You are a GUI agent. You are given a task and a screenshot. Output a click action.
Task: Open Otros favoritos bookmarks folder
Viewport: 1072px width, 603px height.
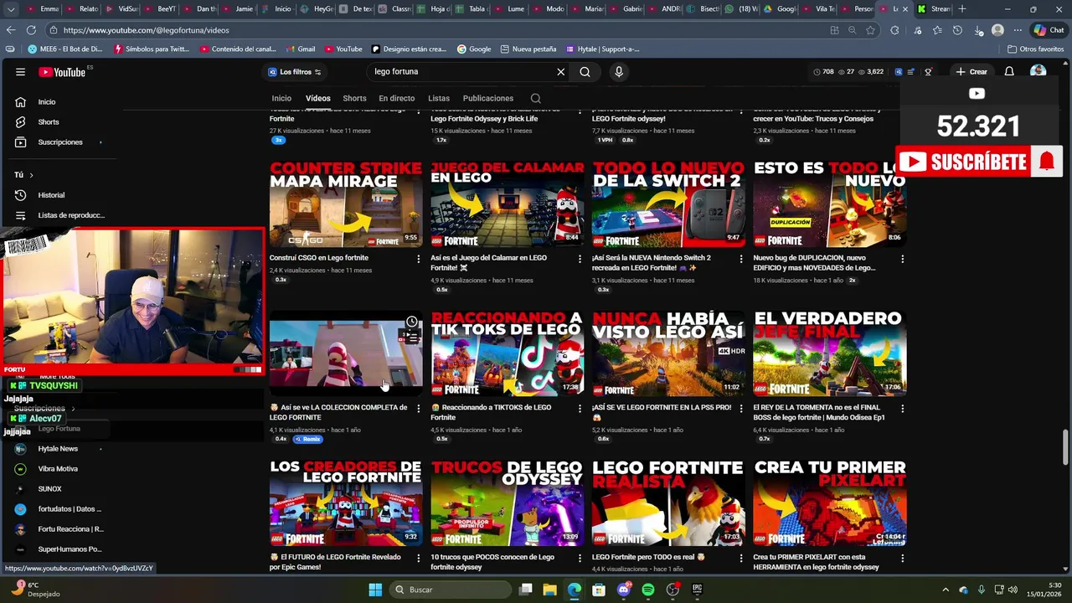point(1035,49)
